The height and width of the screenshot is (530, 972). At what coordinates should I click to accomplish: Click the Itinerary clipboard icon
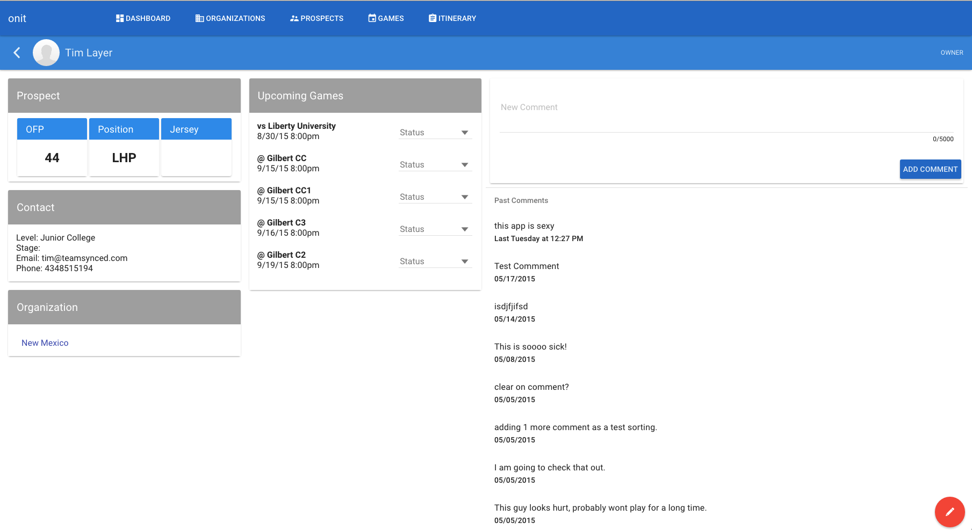tap(433, 18)
